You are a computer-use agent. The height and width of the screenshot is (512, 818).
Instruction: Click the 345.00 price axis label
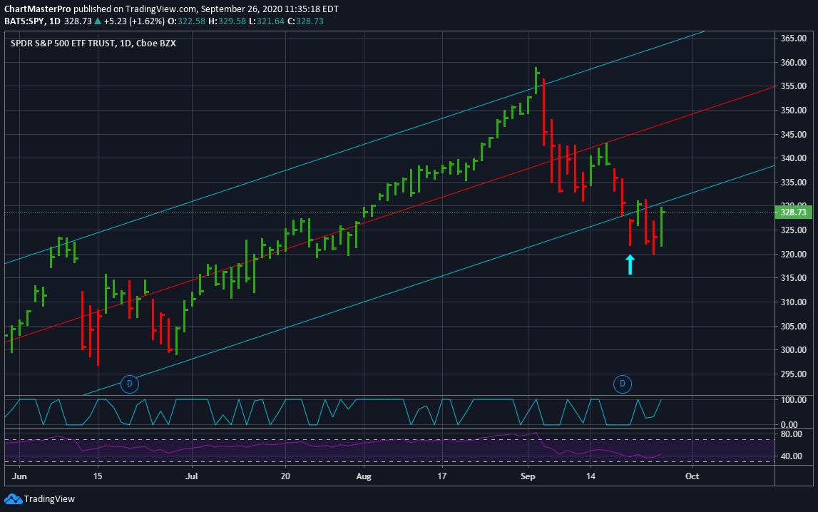[794, 135]
